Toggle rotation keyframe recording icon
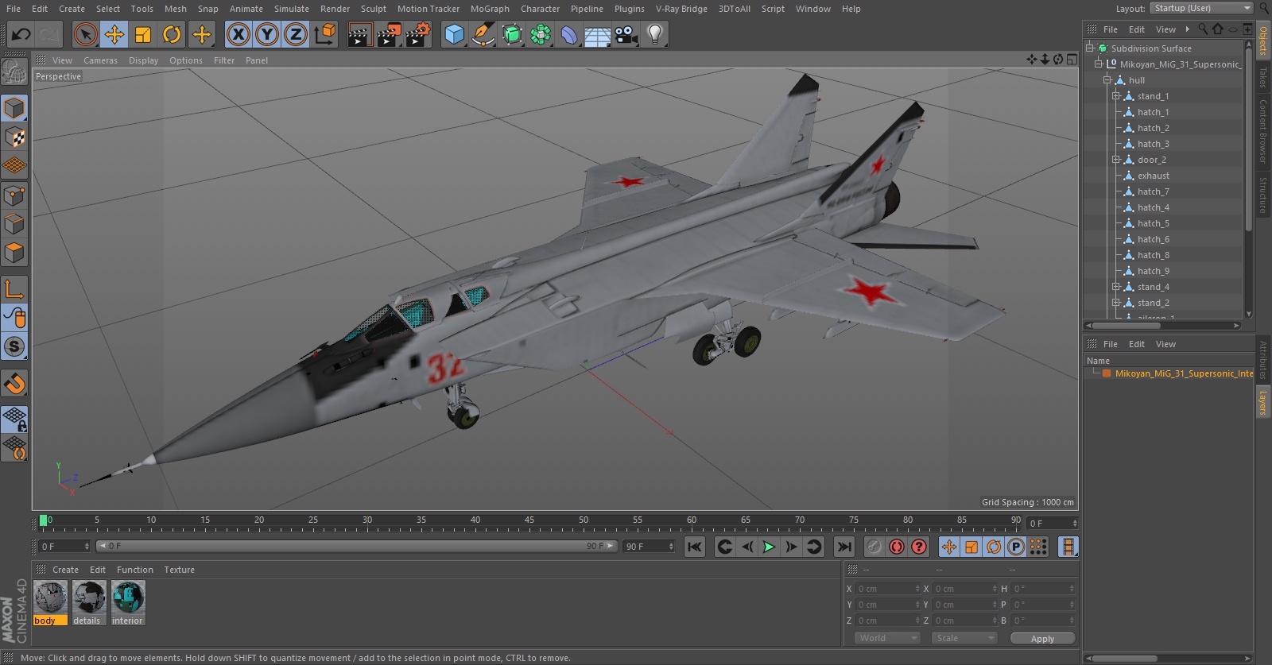 point(994,547)
